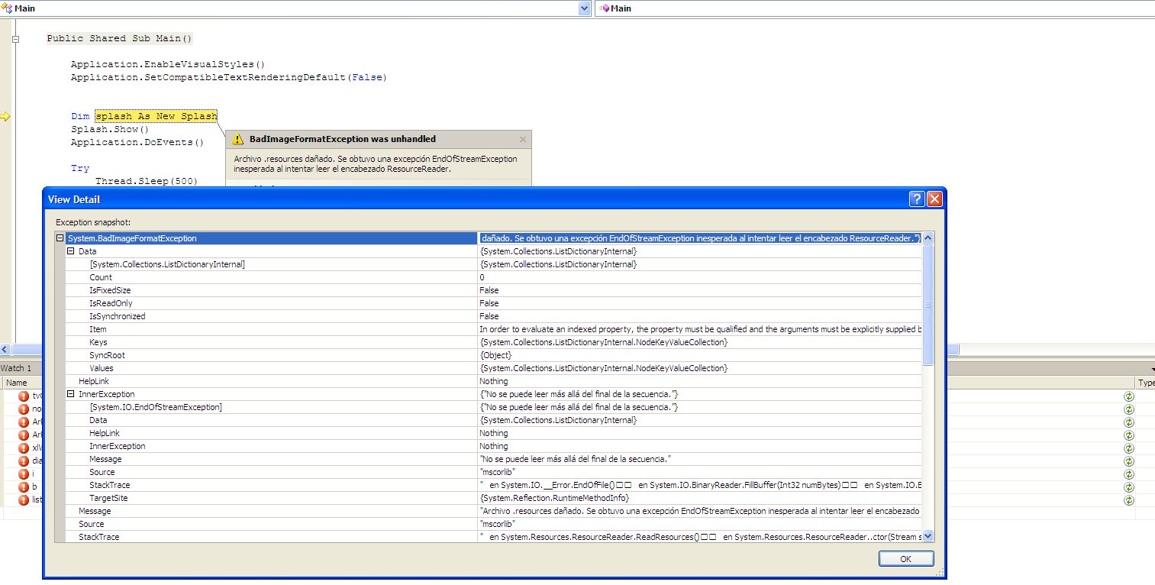
Task: Refresh the no watch row value
Action: 1128,409
